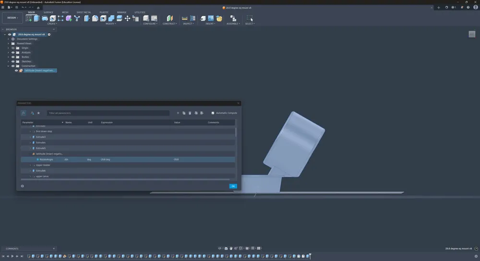The height and width of the screenshot is (261, 480).
Task: Add a user parameter with plus icon
Action: [178, 113]
